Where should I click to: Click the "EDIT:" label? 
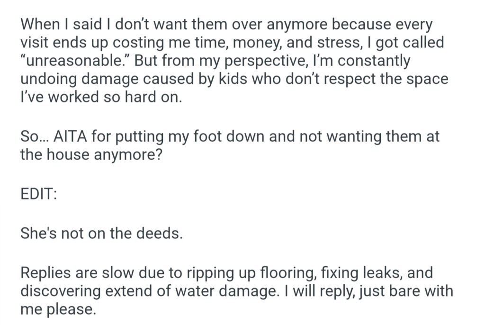pyautogui.click(x=38, y=194)
